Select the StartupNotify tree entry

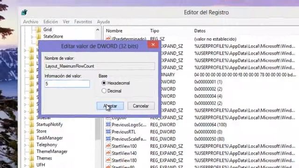(50, 125)
